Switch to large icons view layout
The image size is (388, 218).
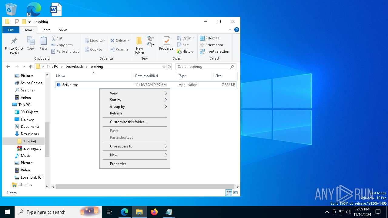[236, 193]
